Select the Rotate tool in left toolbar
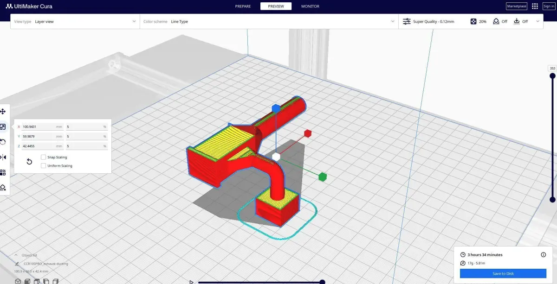This screenshot has height=284, width=557. [x=3, y=142]
